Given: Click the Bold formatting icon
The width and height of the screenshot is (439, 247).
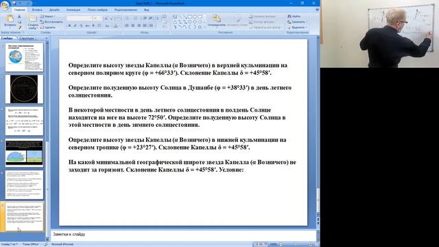Looking at the screenshot, I should [69, 26].
